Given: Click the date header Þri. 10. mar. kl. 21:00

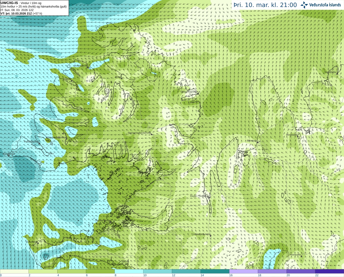Looking at the screenshot, I should pos(265,5).
